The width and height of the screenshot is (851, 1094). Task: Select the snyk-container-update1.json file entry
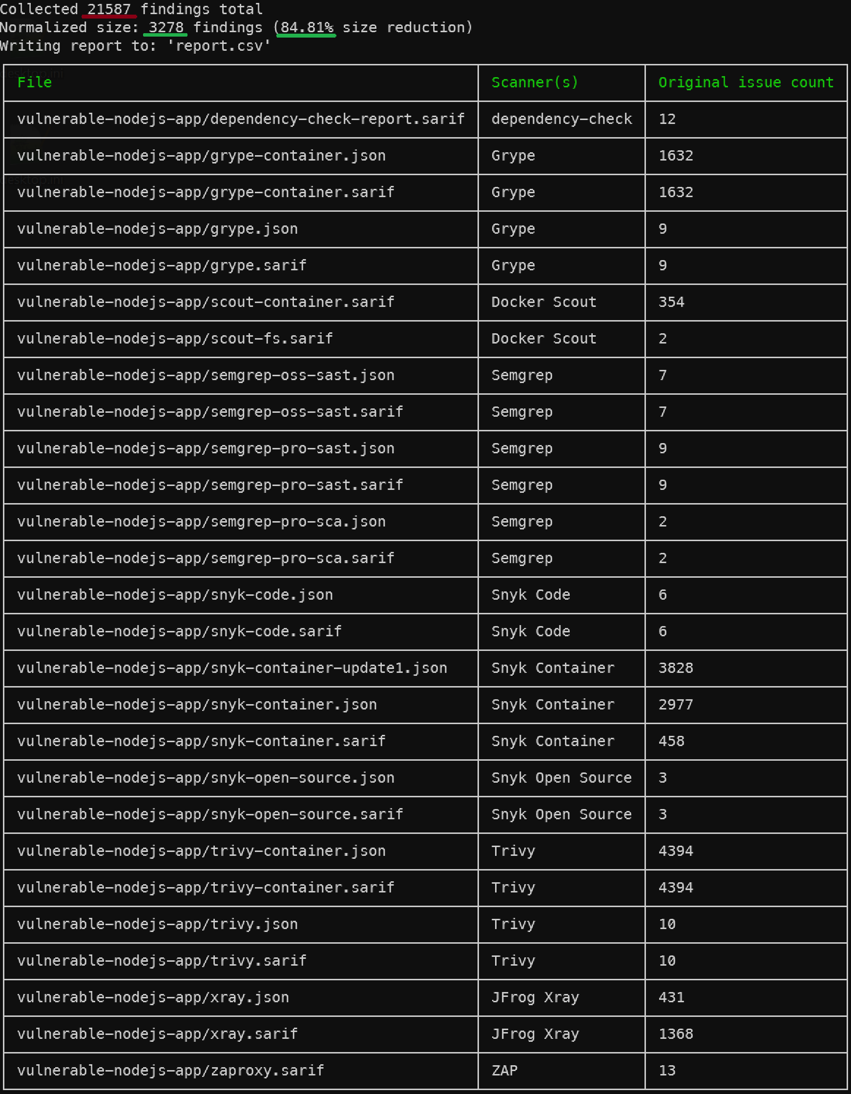pyautogui.click(x=232, y=668)
